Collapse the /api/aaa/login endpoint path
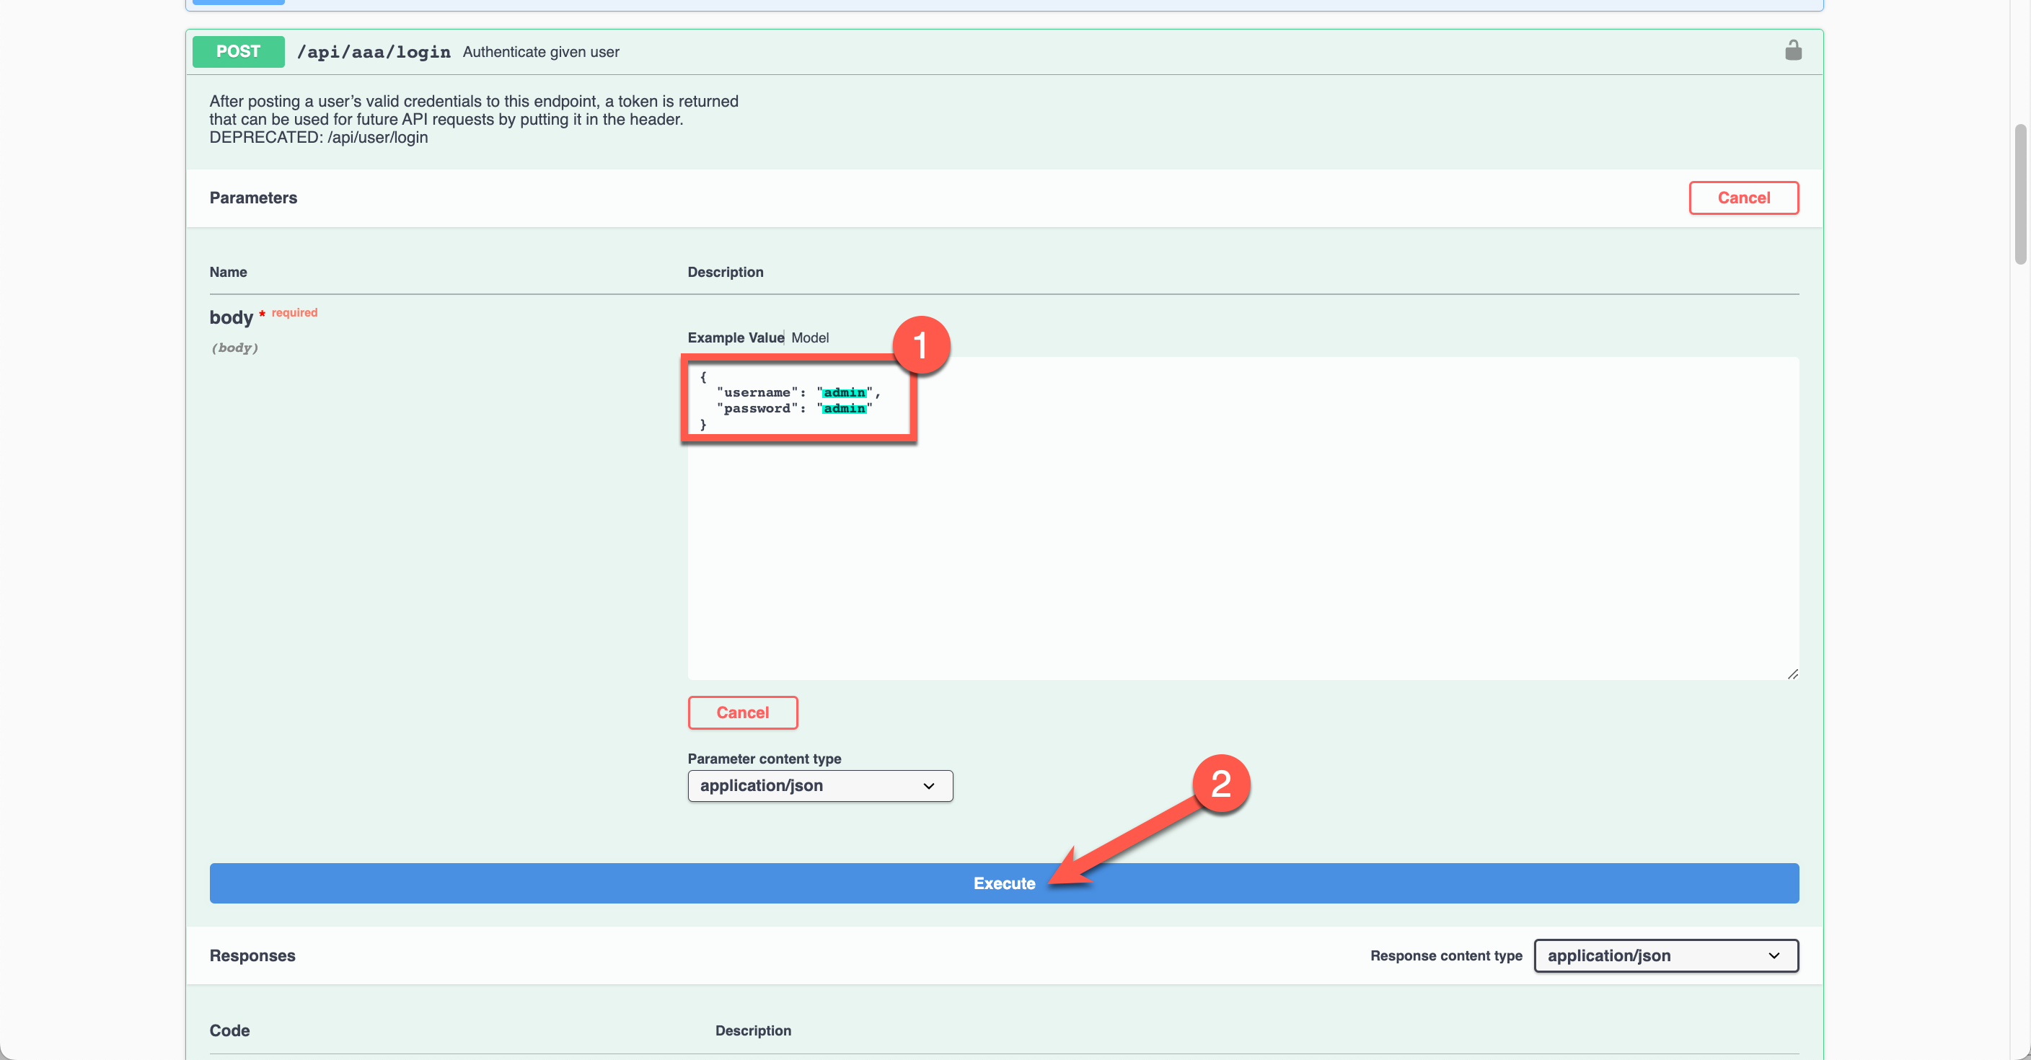 coord(374,52)
